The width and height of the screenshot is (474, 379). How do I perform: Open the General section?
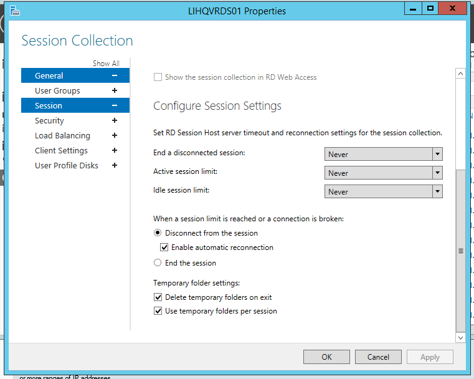click(x=75, y=75)
